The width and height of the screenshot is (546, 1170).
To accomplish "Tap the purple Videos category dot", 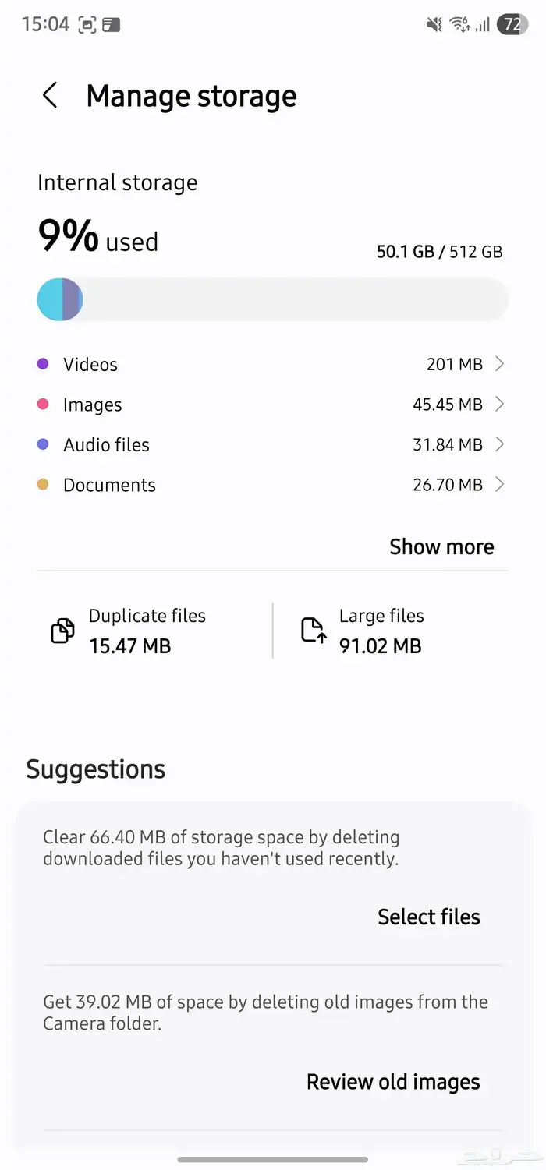I will point(43,364).
